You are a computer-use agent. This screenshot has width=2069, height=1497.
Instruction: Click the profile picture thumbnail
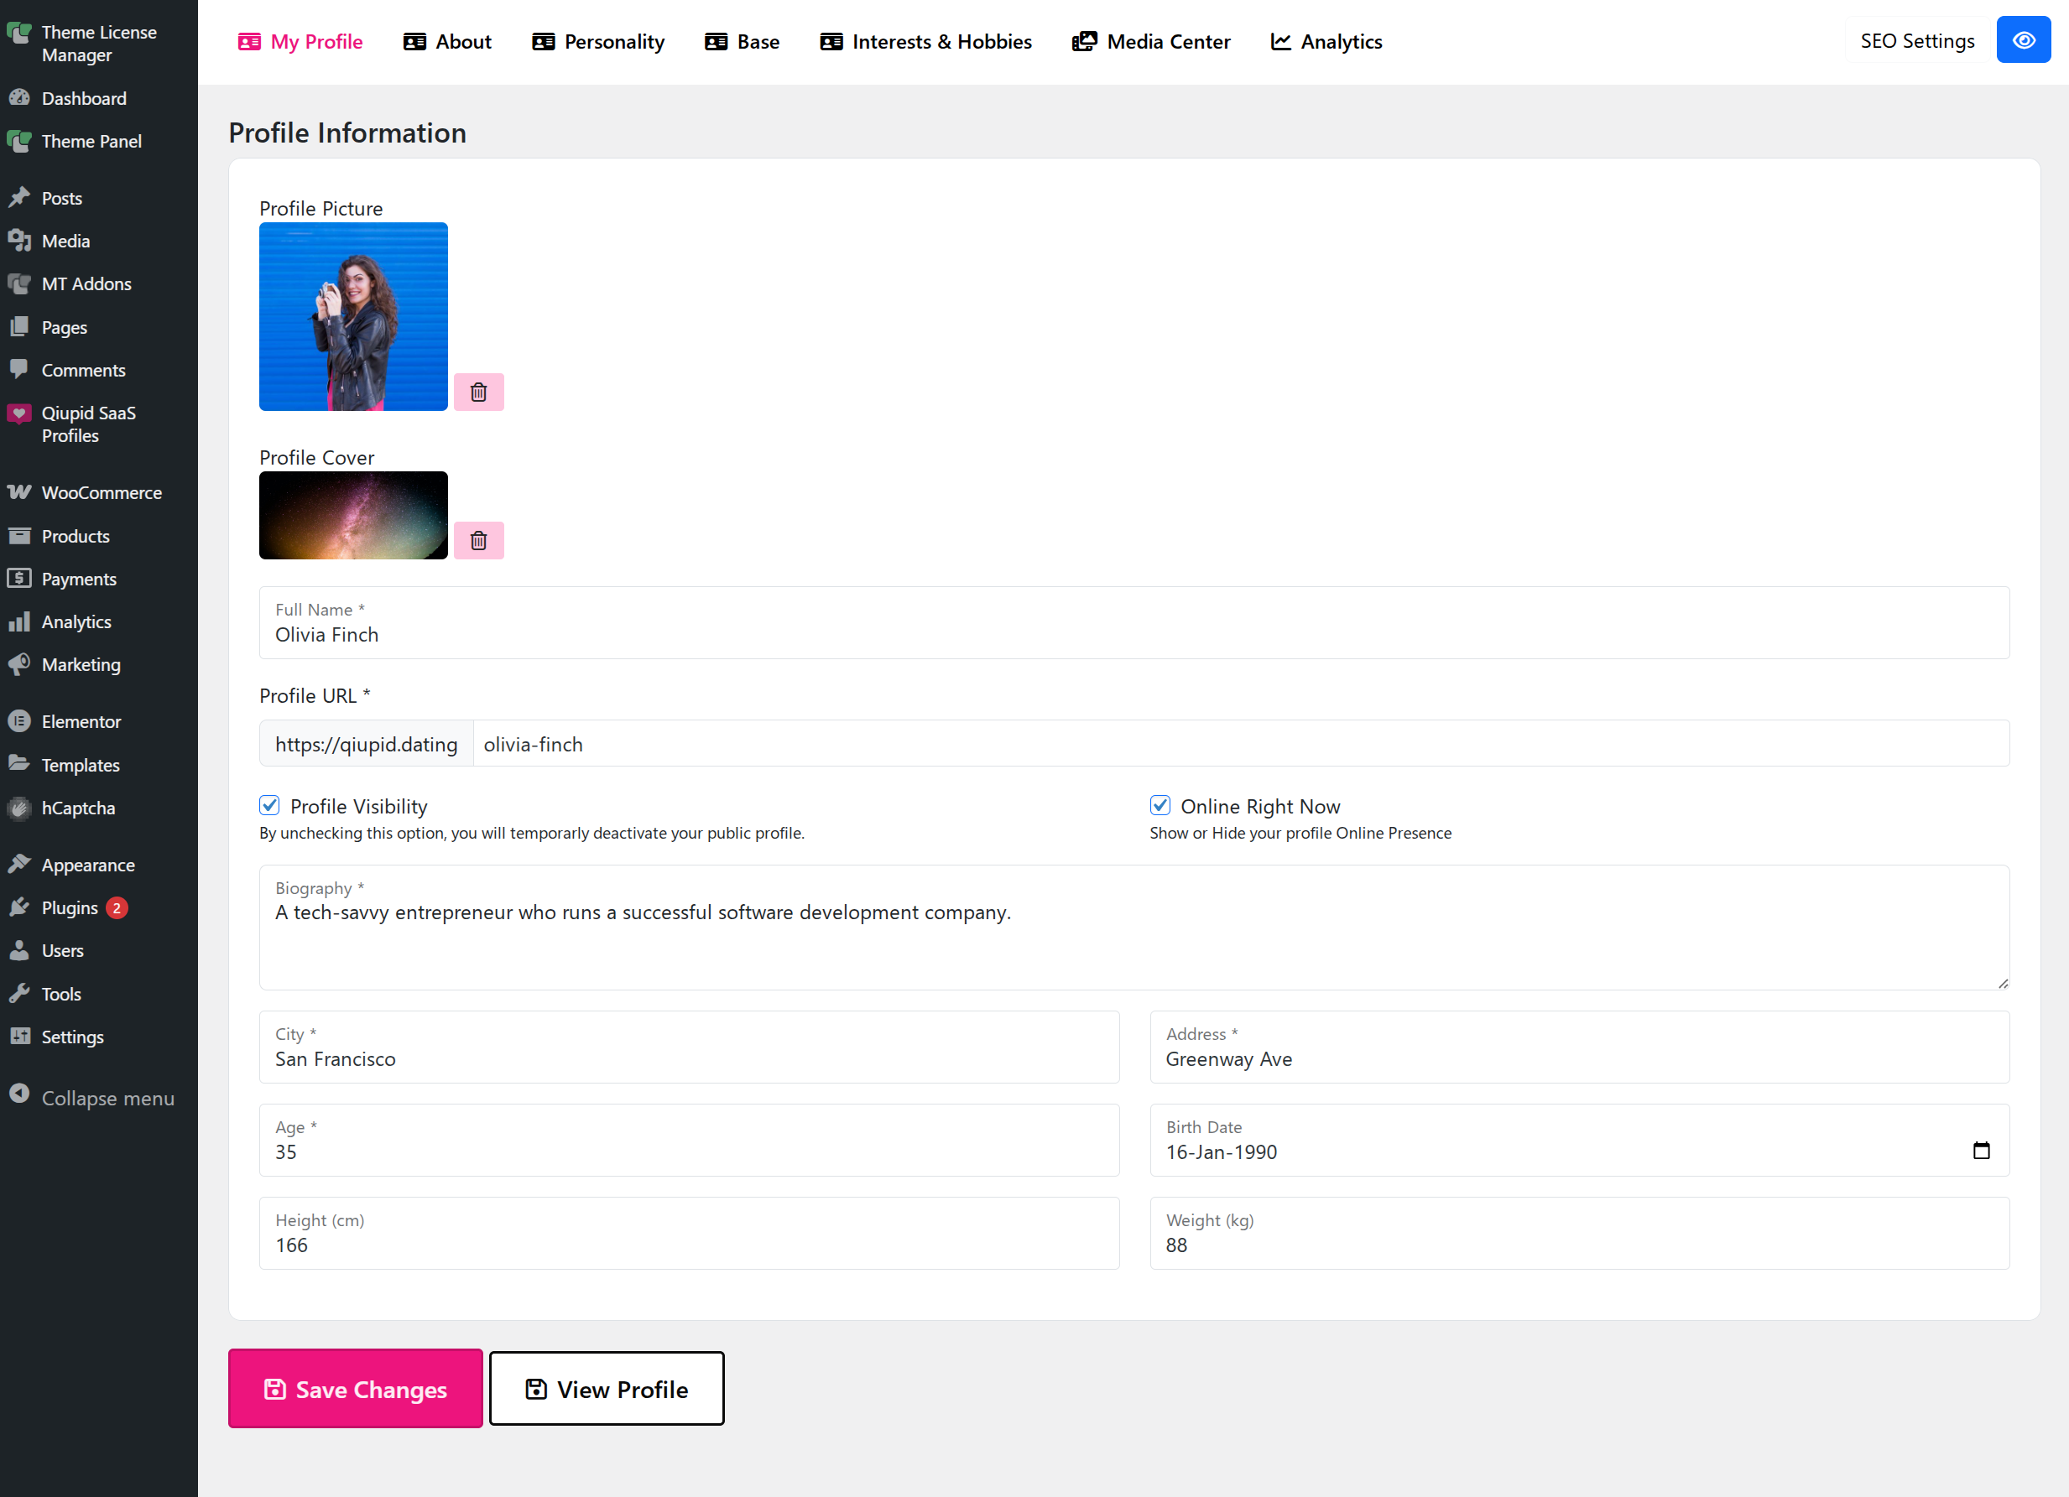(x=353, y=316)
